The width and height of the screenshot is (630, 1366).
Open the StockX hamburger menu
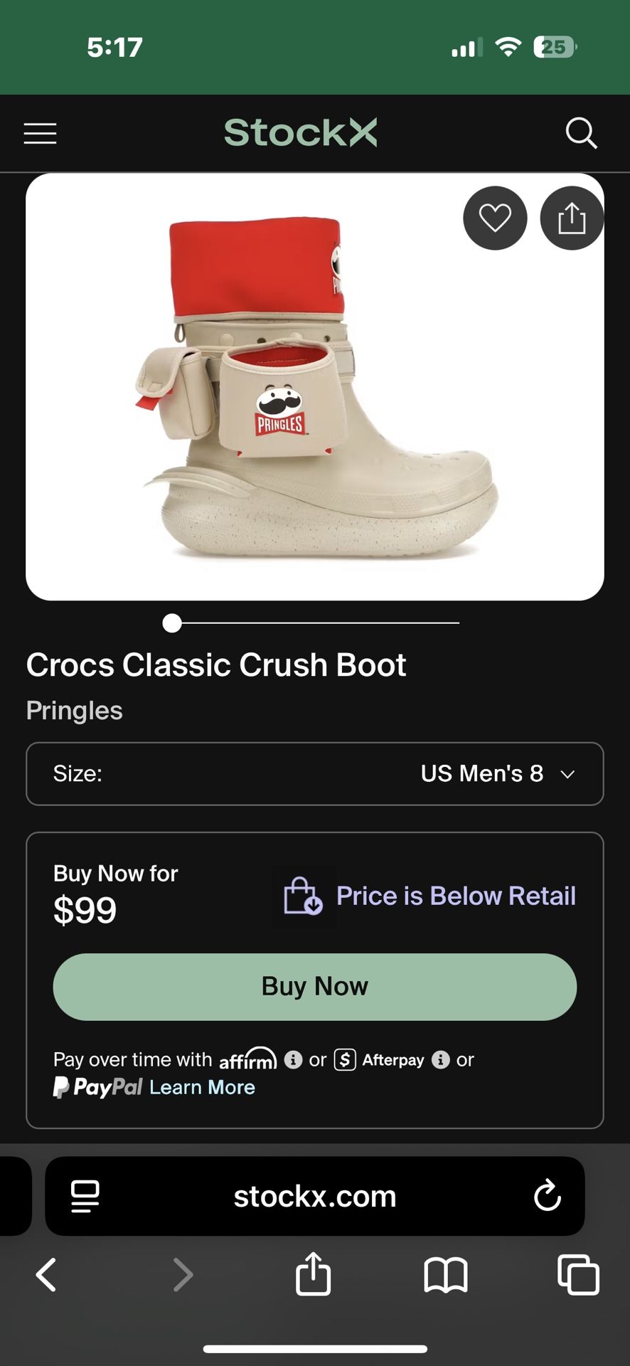pos(40,133)
